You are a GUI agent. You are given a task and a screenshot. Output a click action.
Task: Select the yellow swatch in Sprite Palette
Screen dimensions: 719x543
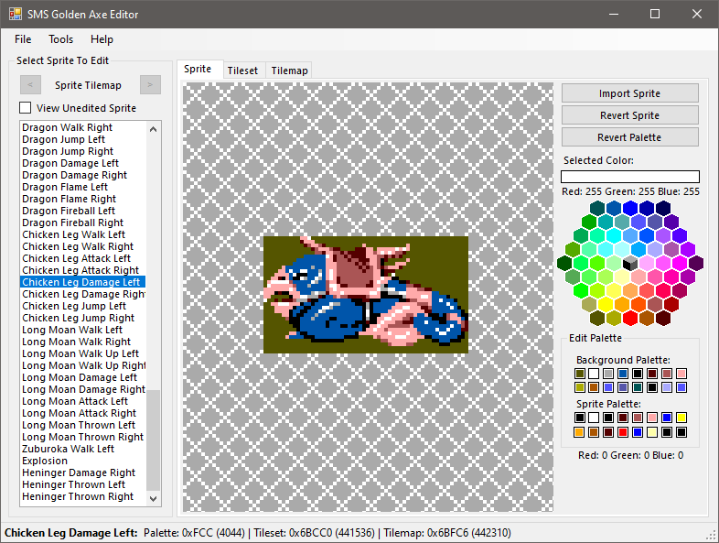(681, 418)
